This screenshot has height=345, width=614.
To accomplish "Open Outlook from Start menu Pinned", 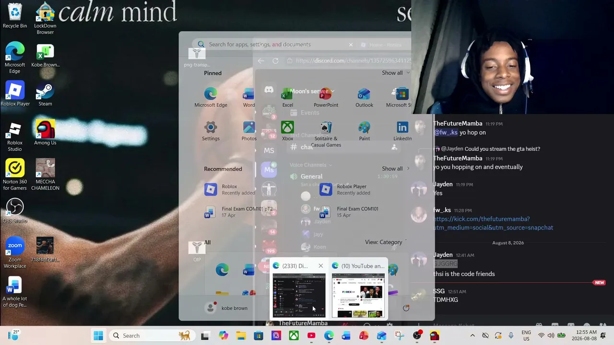I will tap(364, 97).
